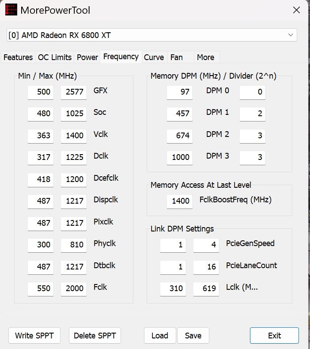The width and height of the screenshot is (310, 349).
Task: Edit the Fclk minimum field showing 550
Action: pos(41,289)
